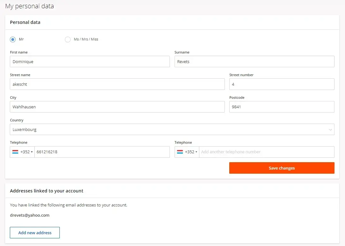Click Luxembourg flag icon in first Telephone
The width and height of the screenshot is (345, 246).
(15, 152)
